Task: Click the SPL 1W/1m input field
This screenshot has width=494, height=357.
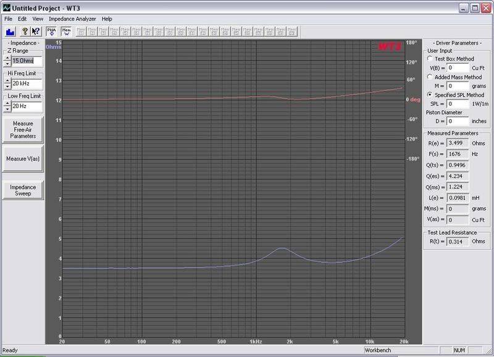Action: [x=458, y=104]
